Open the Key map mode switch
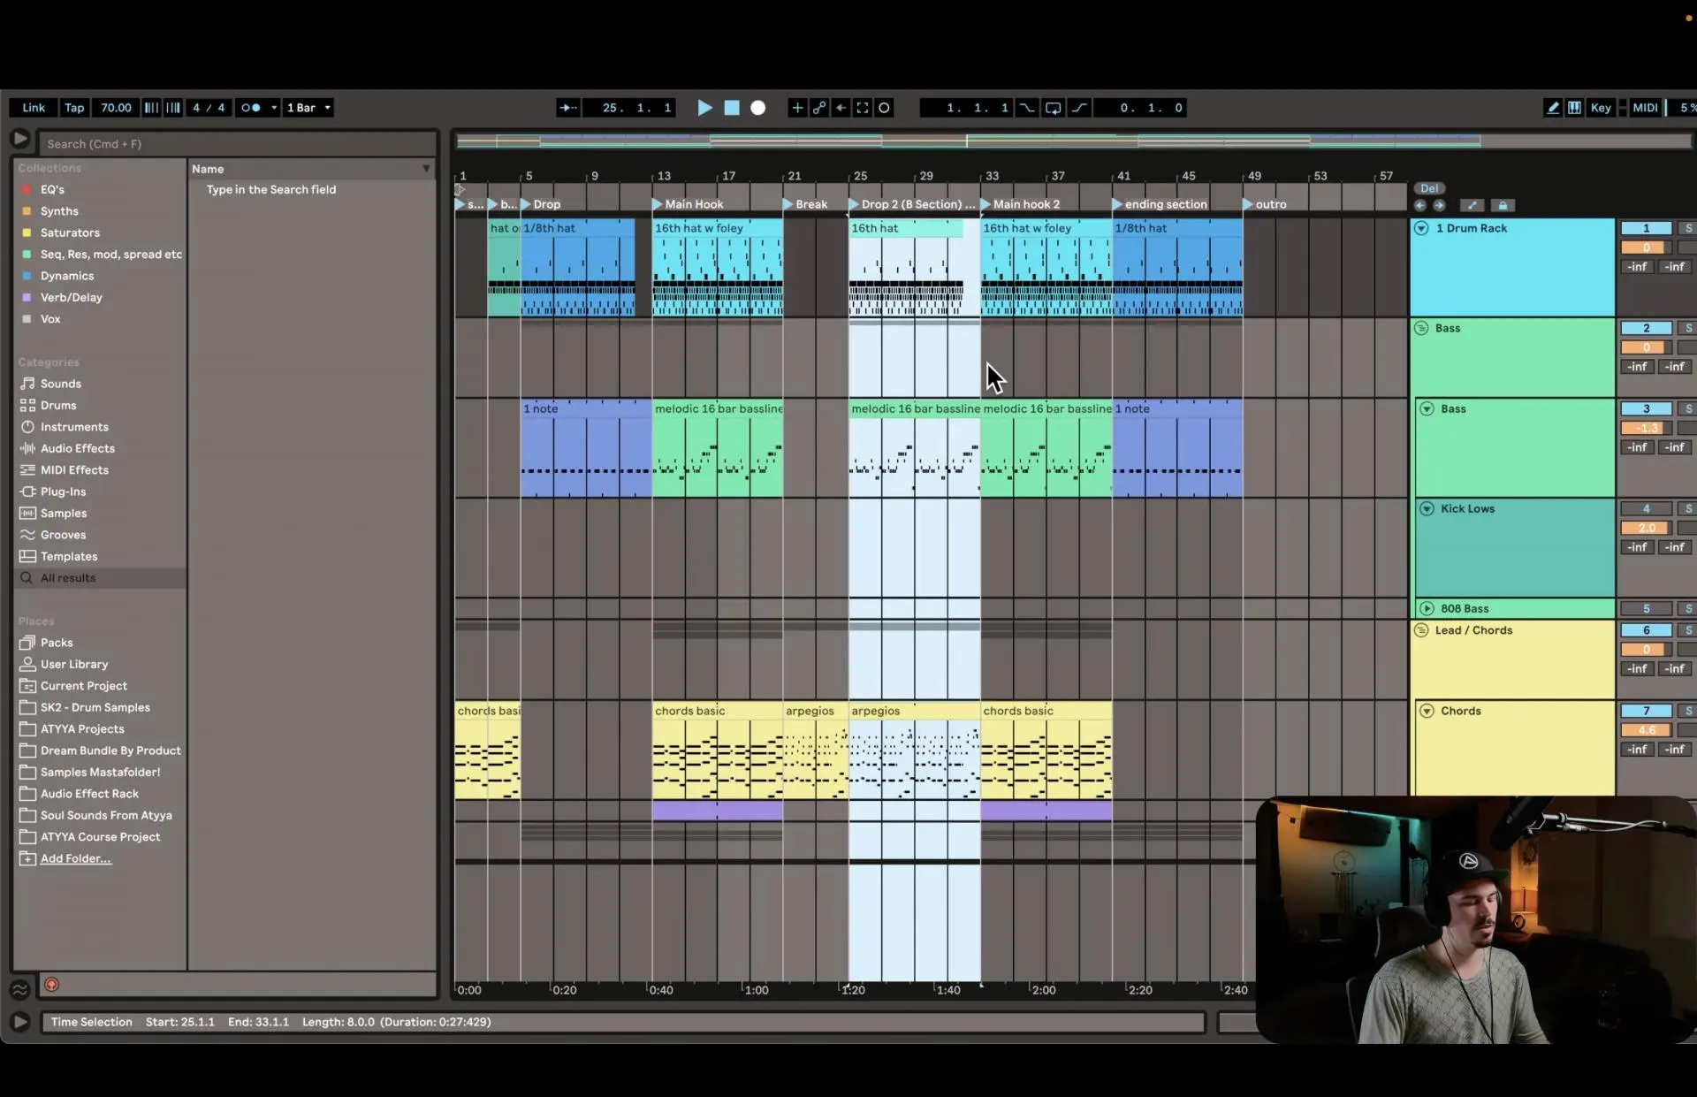This screenshot has height=1097, width=1697. 1600,108
